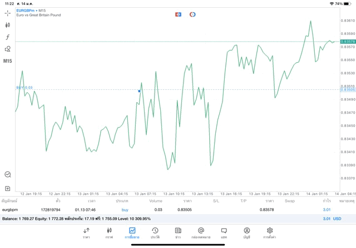Tap the BUY 0.03 order level label
The image size is (356, 248).
click(24, 88)
